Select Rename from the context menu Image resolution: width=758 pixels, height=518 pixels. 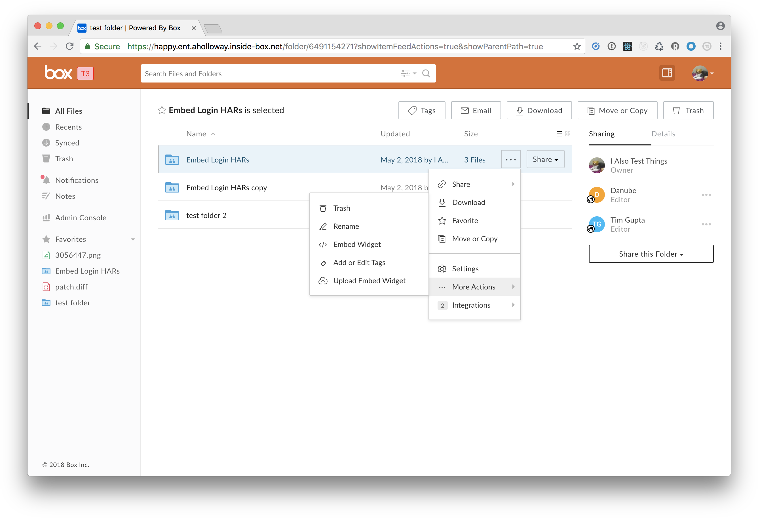click(346, 226)
